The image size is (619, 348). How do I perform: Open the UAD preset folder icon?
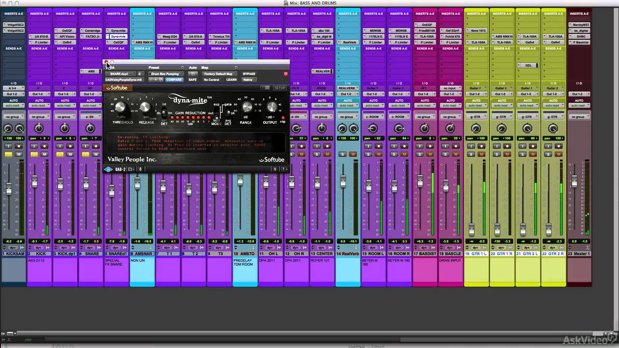pyautogui.click(x=131, y=169)
